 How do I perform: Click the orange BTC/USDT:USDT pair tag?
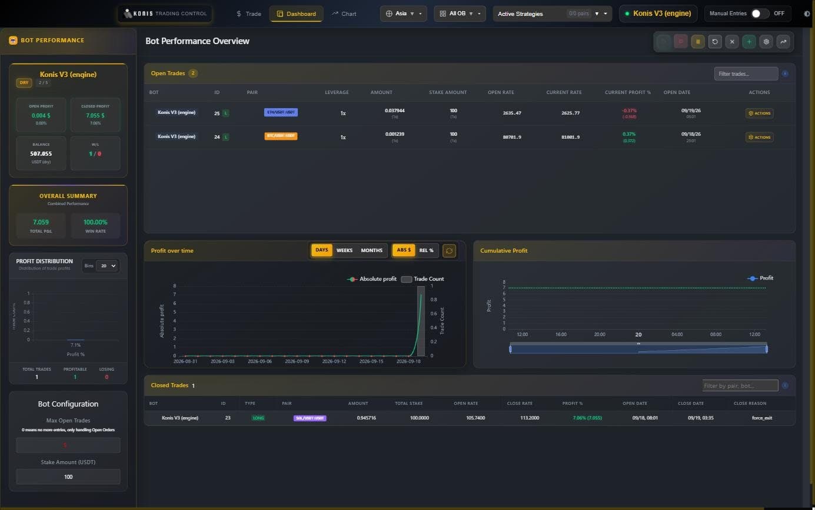[281, 136]
